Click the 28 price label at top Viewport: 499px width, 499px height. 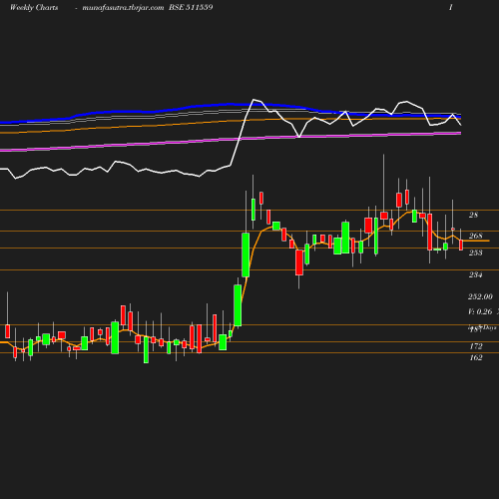(473, 215)
